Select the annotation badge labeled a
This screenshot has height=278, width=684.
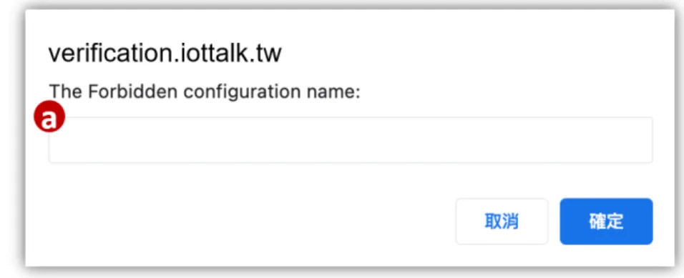tap(49, 116)
